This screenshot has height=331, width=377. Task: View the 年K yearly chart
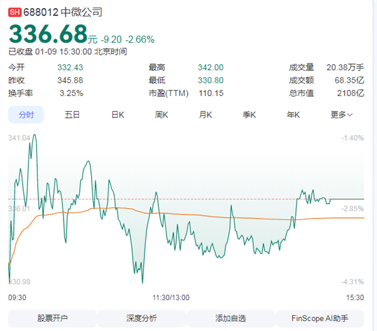pos(293,114)
